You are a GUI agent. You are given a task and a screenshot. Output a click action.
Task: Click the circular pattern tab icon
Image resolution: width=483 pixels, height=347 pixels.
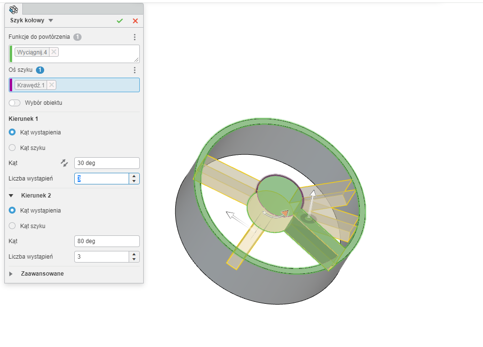(x=14, y=9)
